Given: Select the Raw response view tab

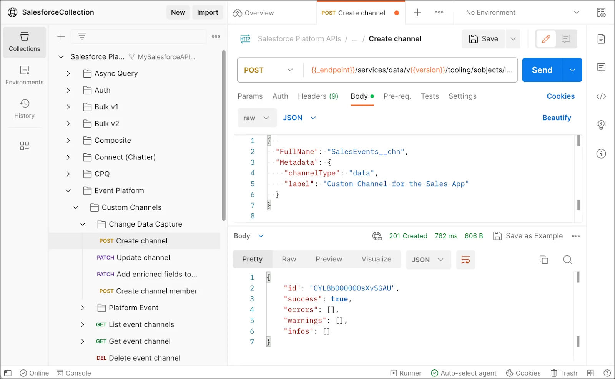Looking at the screenshot, I should tap(289, 259).
